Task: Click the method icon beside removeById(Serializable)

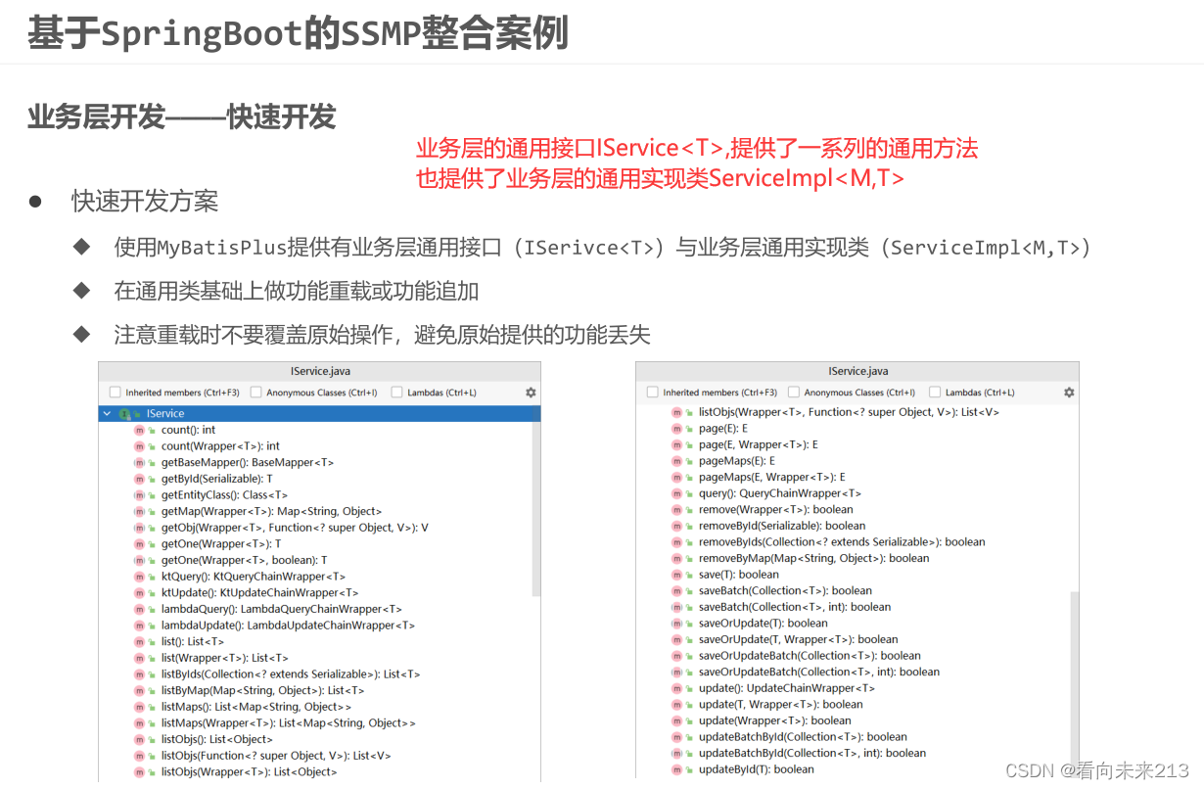Action: tap(675, 526)
